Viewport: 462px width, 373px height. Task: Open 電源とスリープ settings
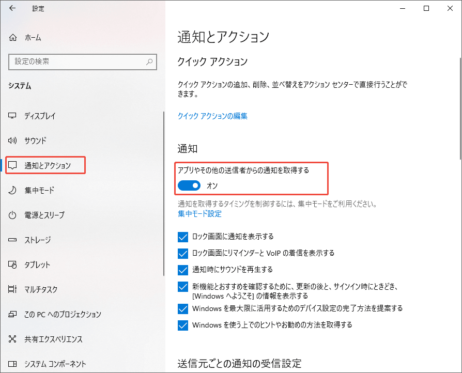tap(45, 215)
